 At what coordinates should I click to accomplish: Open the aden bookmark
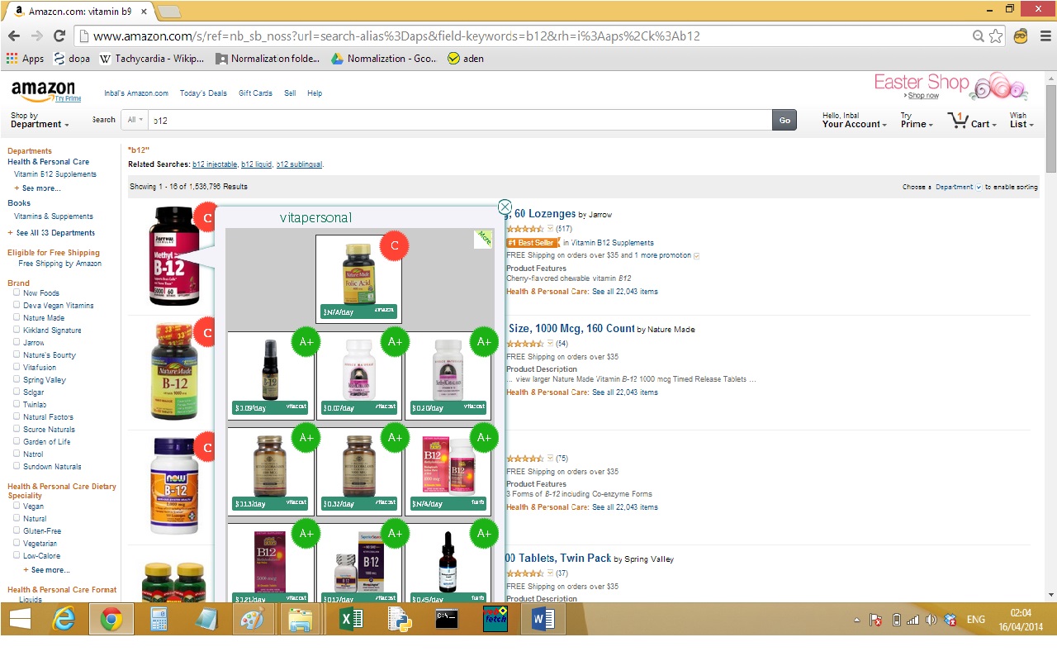(466, 59)
